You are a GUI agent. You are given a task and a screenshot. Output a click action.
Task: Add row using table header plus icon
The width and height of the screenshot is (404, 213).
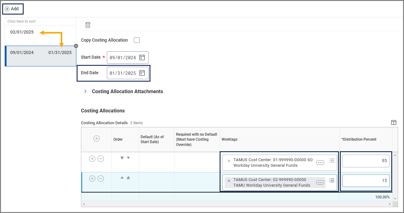[x=97, y=138]
